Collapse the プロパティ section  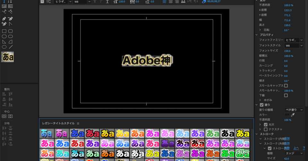(x=257, y=35)
